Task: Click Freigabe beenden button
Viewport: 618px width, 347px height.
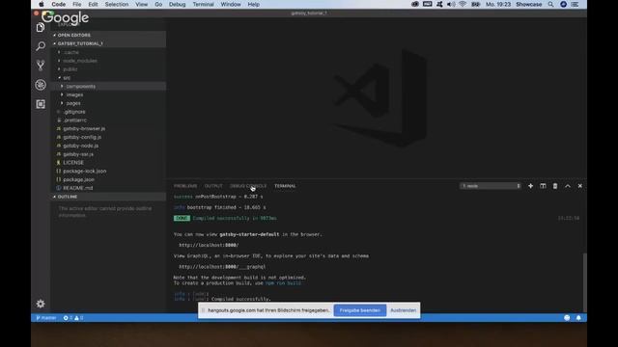Action: (360, 310)
